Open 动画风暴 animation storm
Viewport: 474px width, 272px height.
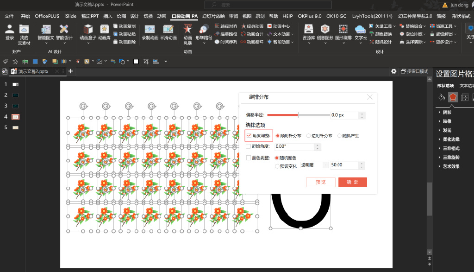187,34
